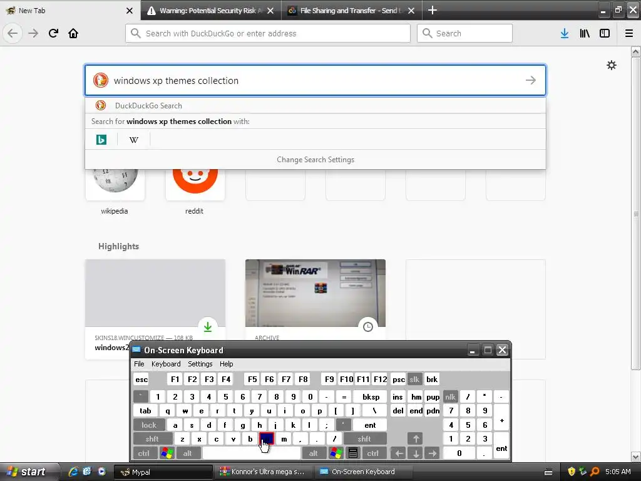Image resolution: width=641 pixels, height=481 pixels.
Task: Click the security shield tray icon
Action: [572, 472]
